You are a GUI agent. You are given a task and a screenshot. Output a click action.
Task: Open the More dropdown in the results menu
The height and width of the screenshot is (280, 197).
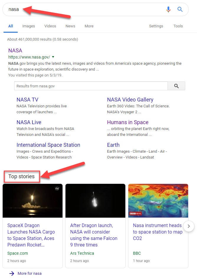click(89, 26)
